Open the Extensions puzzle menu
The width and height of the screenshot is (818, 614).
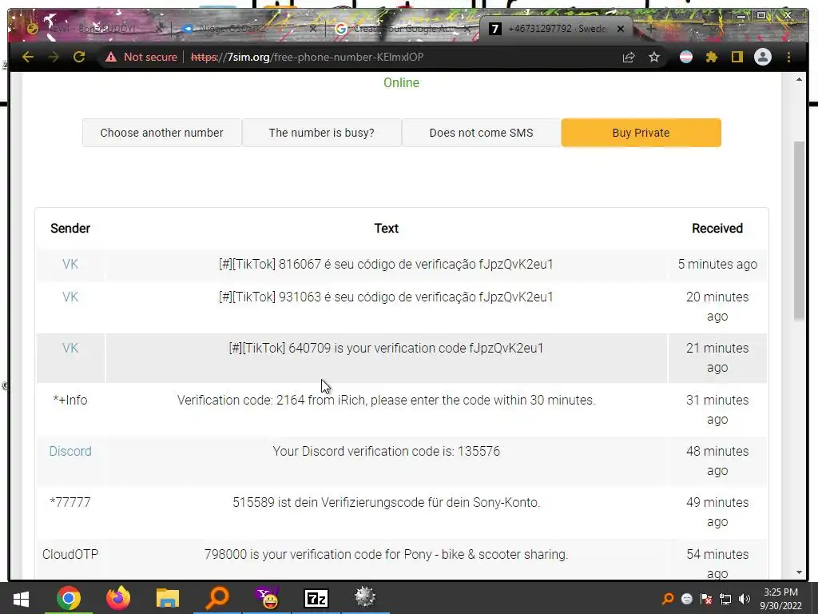(x=712, y=57)
